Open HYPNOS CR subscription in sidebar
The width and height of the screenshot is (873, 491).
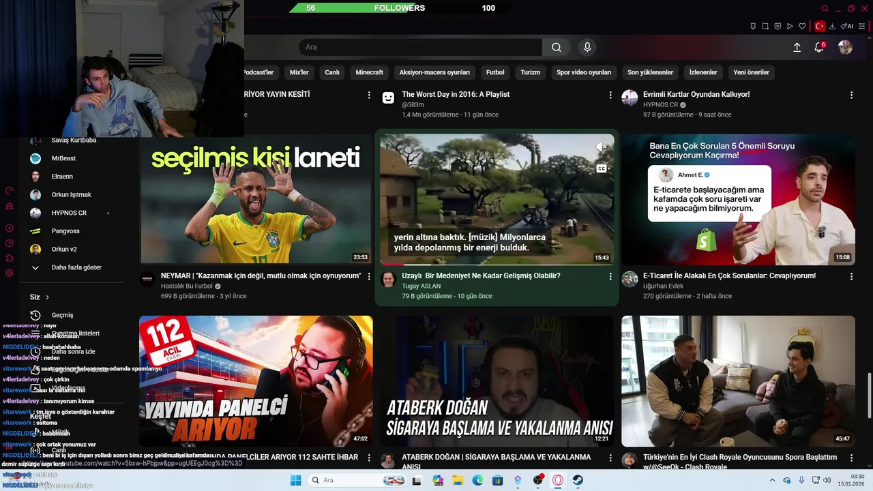point(69,213)
